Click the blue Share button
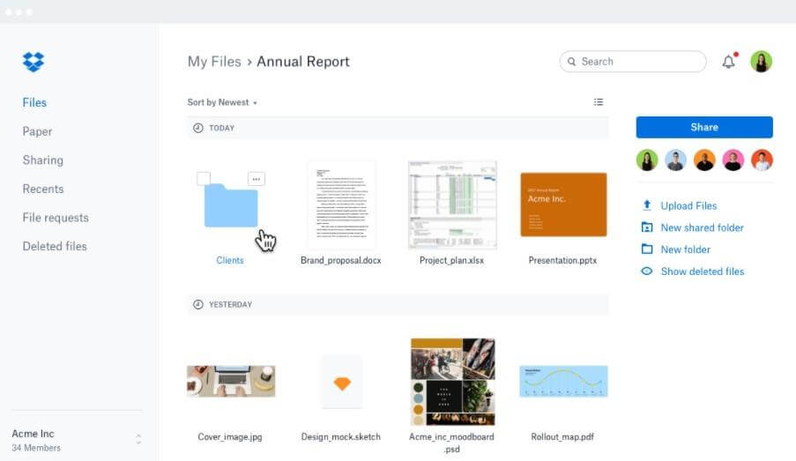The image size is (796, 461). point(704,127)
